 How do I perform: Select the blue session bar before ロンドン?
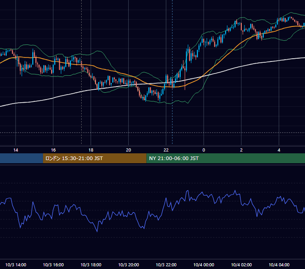[22, 158]
